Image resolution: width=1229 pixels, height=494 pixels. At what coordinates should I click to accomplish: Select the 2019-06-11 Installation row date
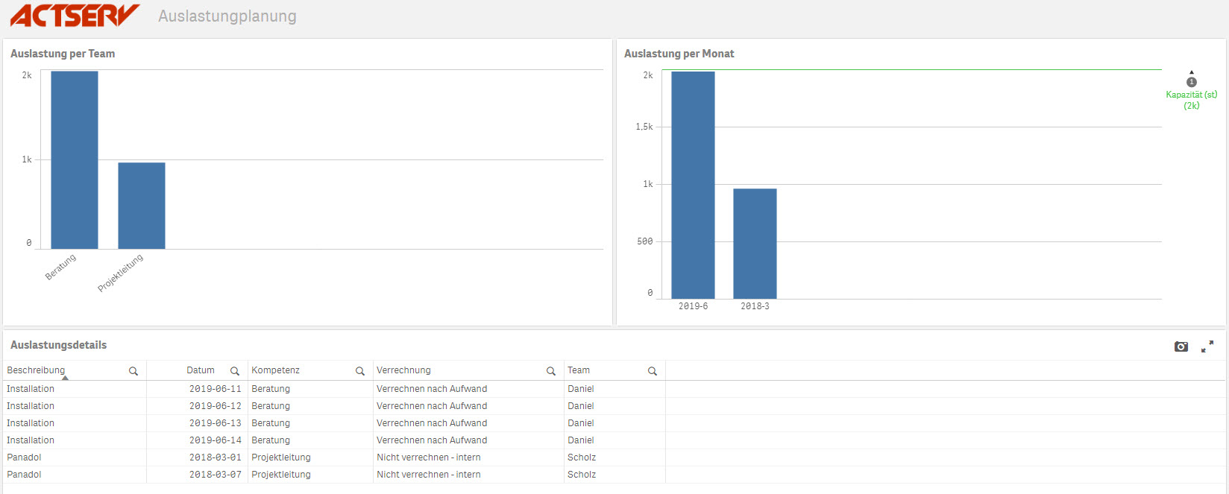click(x=215, y=389)
